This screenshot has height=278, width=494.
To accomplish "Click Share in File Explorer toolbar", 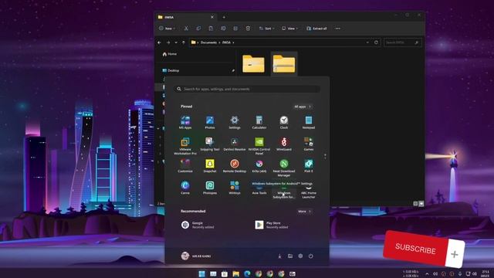I will point(235,29).
